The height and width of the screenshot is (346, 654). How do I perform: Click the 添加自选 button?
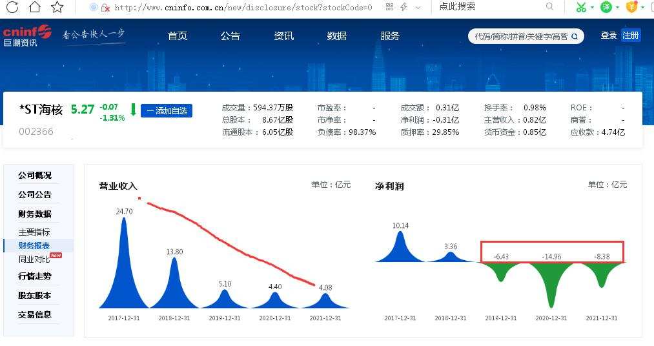167,111
